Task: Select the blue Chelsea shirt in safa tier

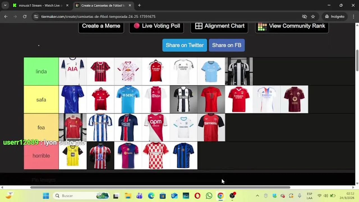Action: pyautogui.click(x=73, y=99)
